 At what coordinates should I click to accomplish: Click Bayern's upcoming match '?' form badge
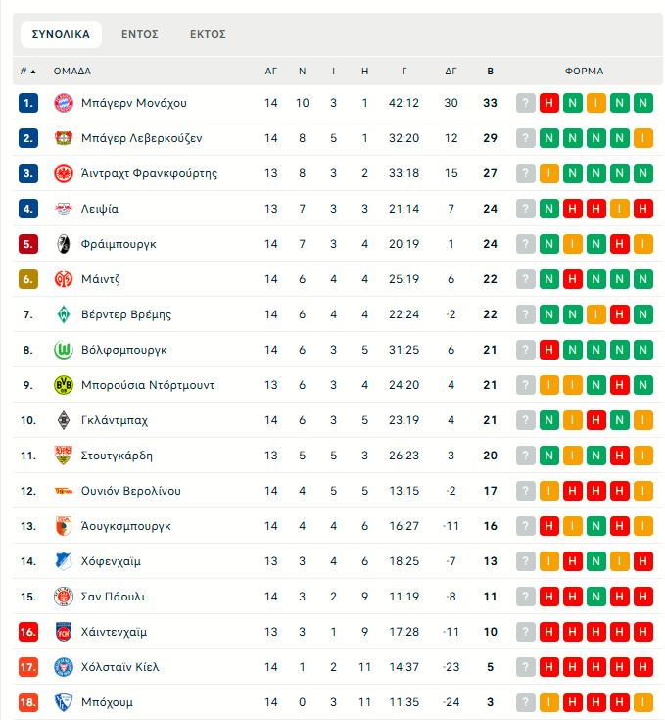coord(526,103)
